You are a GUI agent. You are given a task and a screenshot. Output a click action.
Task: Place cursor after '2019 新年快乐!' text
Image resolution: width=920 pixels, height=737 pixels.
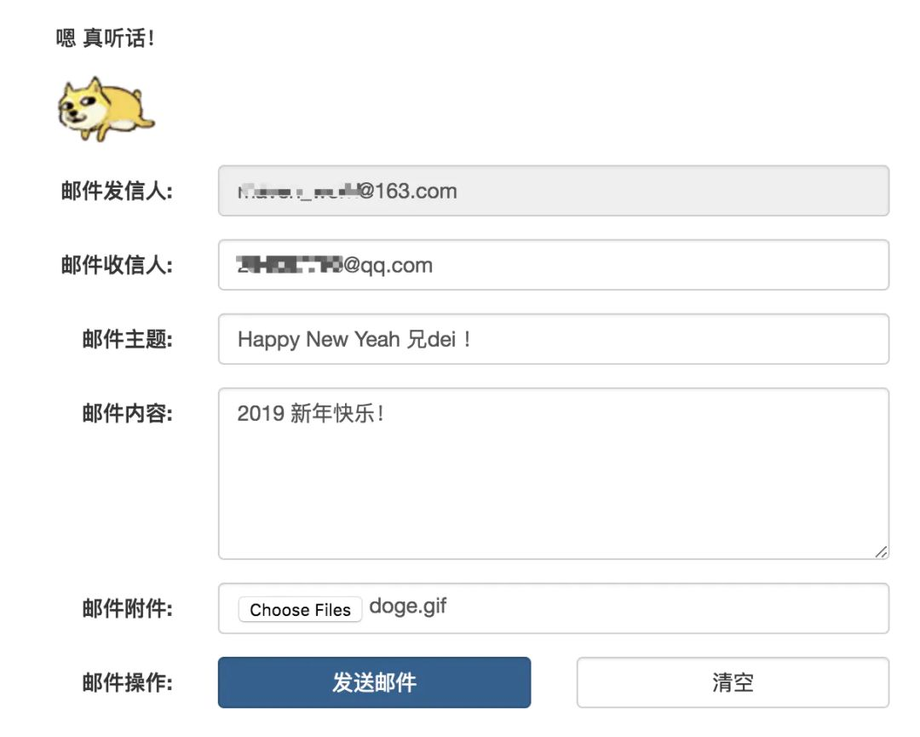coord(388,414)
